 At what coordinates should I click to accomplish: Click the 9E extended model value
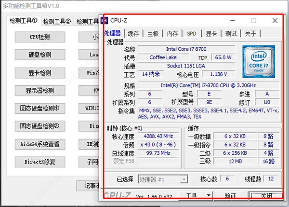210,102
